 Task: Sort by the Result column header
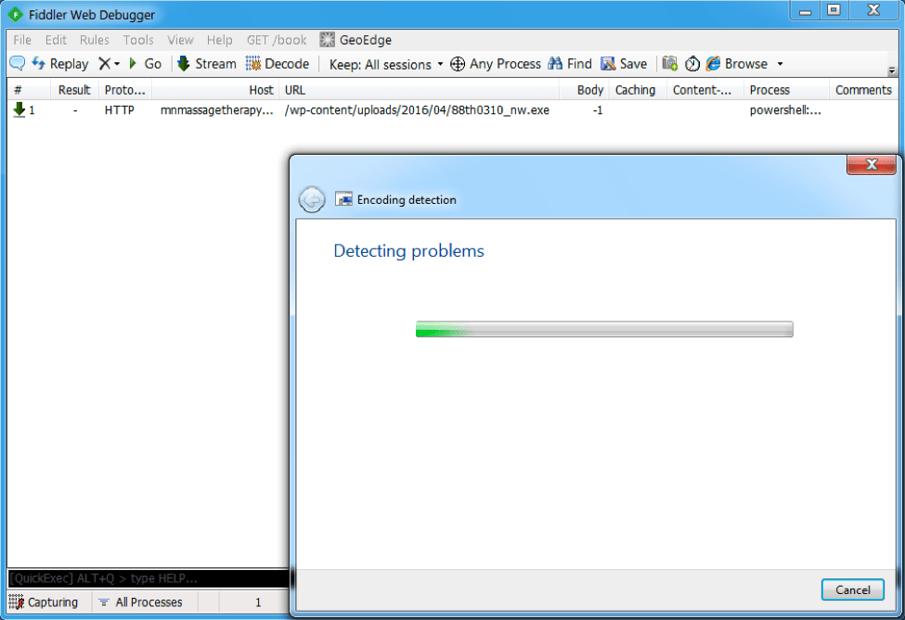click(74, 90)
